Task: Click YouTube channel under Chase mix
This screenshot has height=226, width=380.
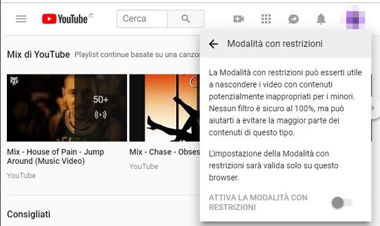Action: [144, 166]
